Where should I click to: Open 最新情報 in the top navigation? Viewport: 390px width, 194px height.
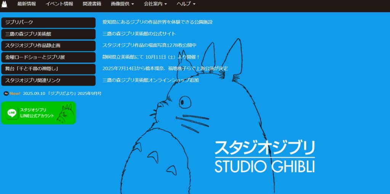(x=27, y=4)
